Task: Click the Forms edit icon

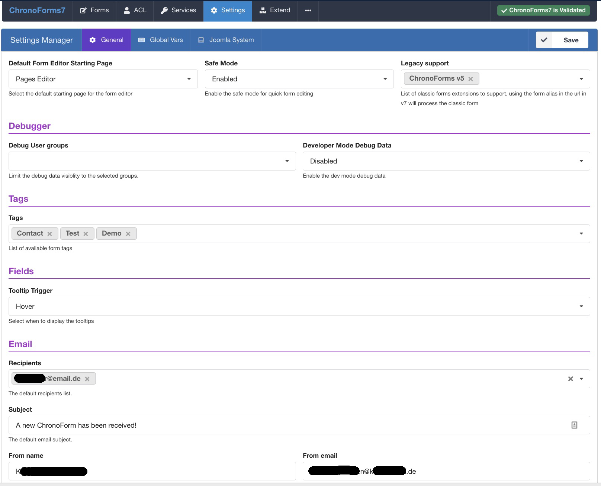Action: [x=84, y=10]
